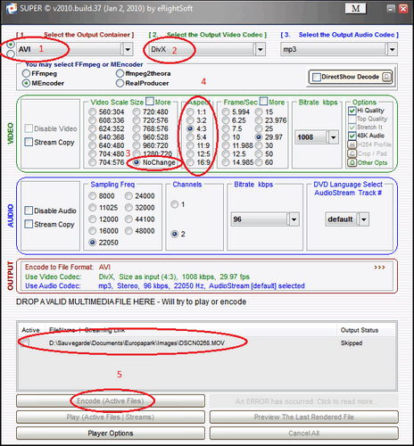Check the Disable Audio checkbox
The width and height of the screenshot is (414, 446).
pyautogui.click(x=29, y=211)
